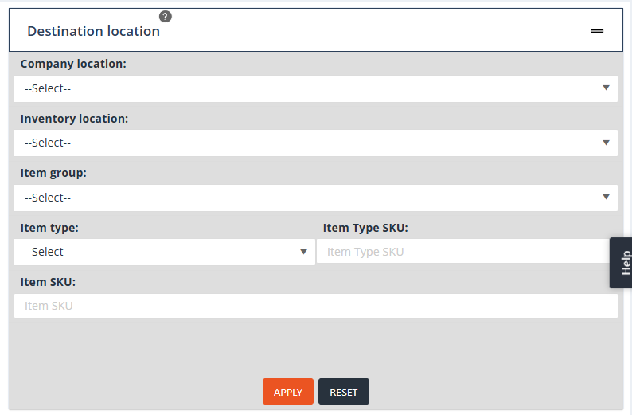Screen dimensions: 632x415
Task: Click the Inventory location dropdown arrow
Action: tap(606, 143)
